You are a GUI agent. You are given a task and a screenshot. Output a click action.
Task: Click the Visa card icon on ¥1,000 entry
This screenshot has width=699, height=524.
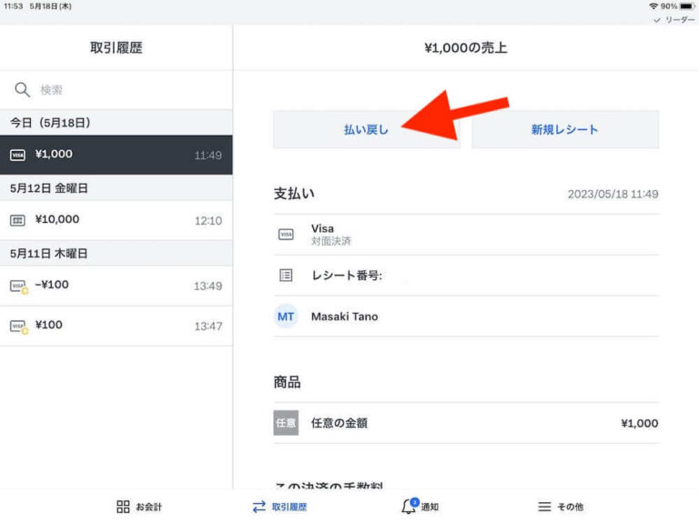pyautogui.click(x=17, y=156)
